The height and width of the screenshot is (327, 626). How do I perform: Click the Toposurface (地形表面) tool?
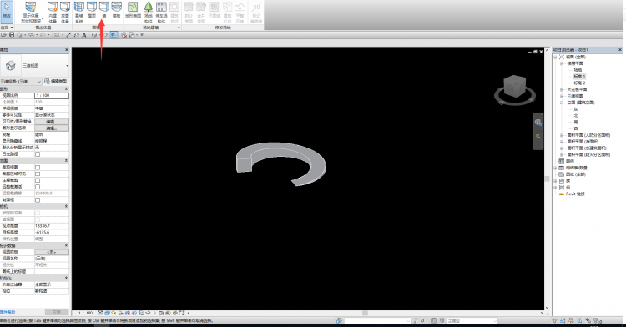(133, 10)
